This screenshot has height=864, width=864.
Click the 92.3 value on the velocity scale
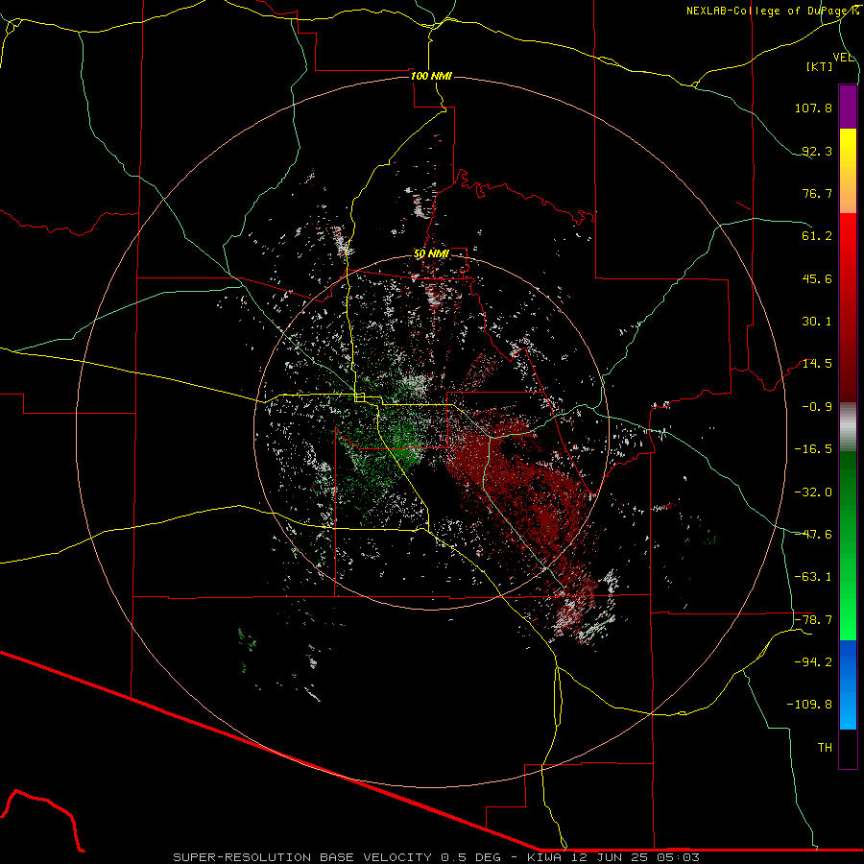tap(817, 151)
